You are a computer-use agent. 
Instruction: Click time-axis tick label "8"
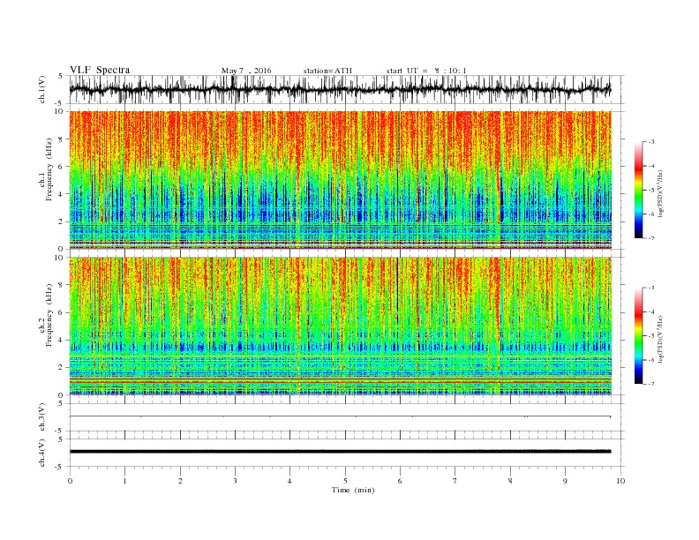click(x=510, y=481)
